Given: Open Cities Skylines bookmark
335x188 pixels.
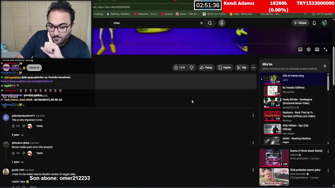Looking at the screenshot, I should (268, 14).
